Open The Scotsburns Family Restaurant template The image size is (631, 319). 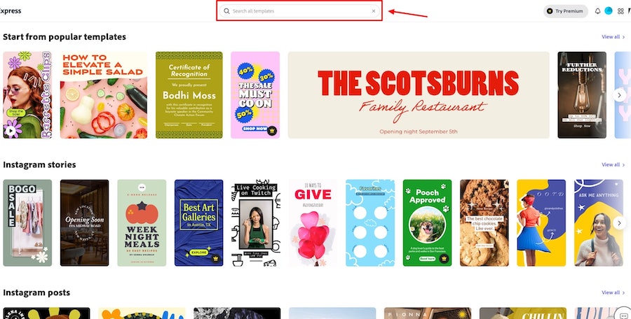point(419,95)
